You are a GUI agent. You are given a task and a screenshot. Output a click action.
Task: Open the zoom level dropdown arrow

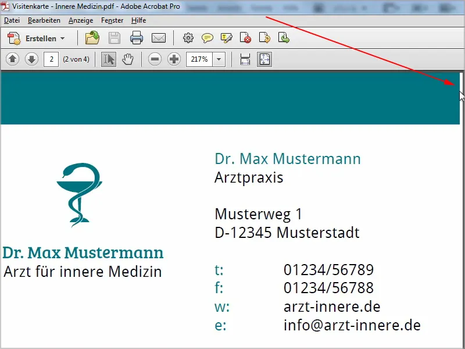[219, 59]
